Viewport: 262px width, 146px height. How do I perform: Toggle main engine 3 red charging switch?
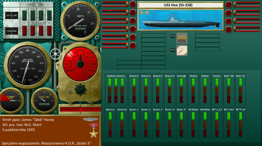coord(41,31)
